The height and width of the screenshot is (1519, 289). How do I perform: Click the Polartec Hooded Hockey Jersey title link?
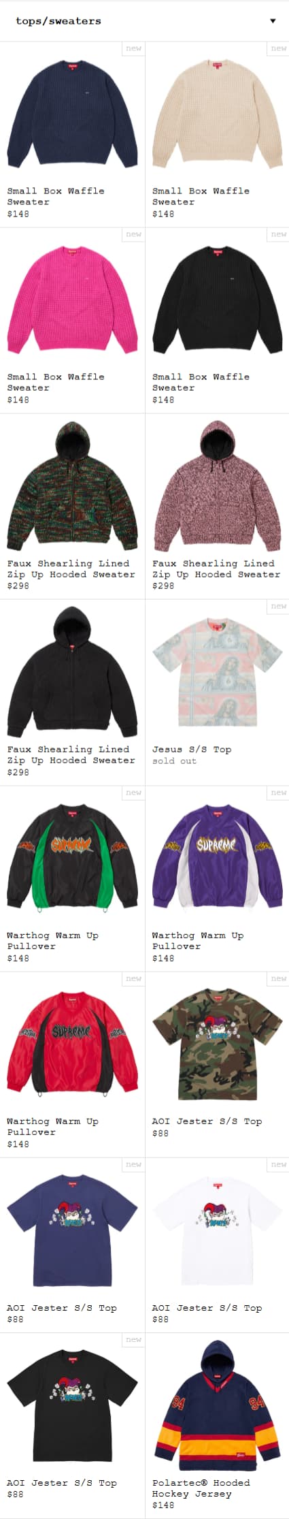[x=201, y=1488]
